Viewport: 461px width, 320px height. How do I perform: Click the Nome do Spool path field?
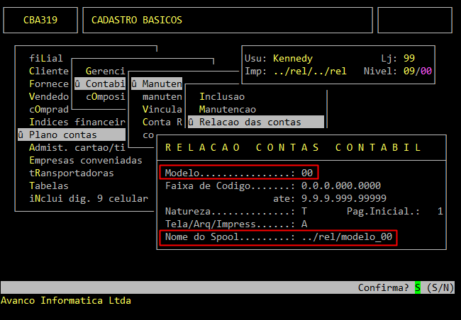coord(347,237)
